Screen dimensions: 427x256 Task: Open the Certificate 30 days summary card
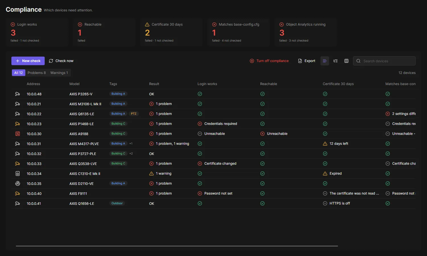point(171,32)
